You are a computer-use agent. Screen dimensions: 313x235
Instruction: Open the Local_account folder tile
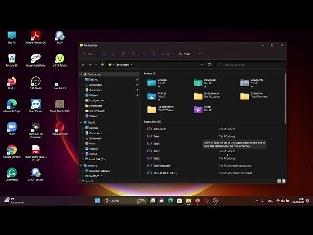[x=207, y=96]
